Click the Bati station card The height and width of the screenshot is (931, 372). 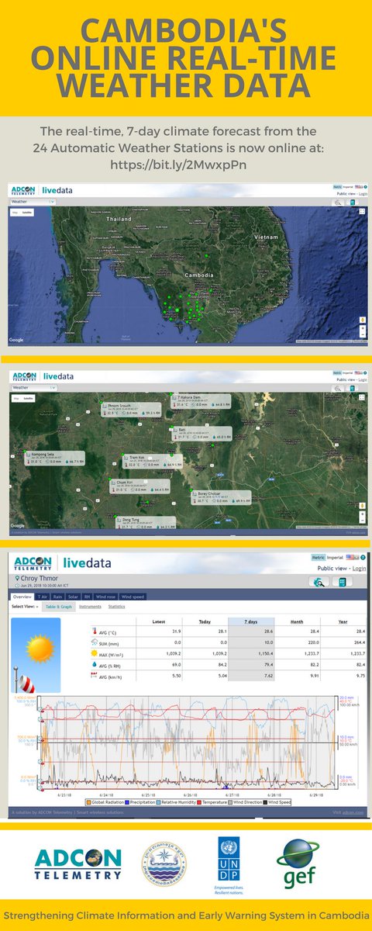pos(203,435)
